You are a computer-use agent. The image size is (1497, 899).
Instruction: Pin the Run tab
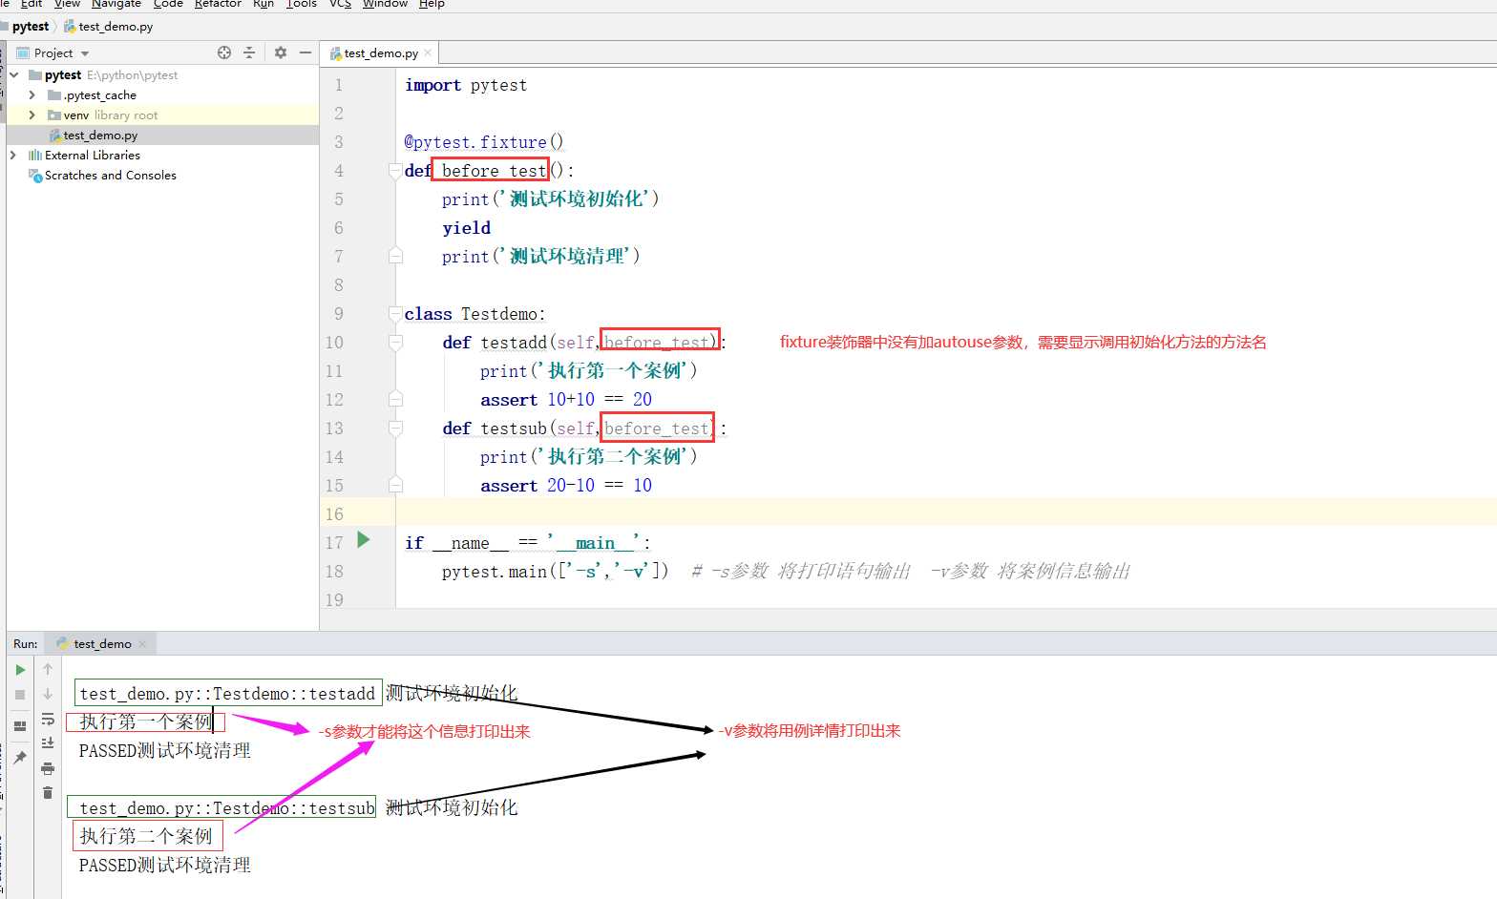pyautogui.click(x=20, y=758)
